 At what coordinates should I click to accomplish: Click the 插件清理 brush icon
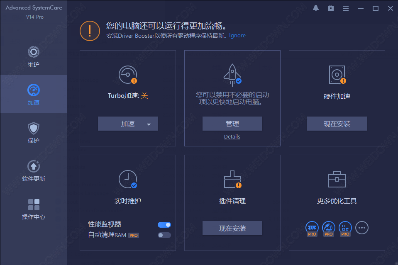232,179
